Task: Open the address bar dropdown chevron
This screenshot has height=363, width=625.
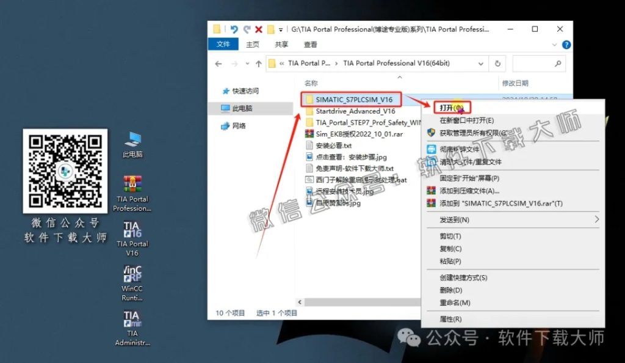Action: pyautogui.click(x=482, y=63)
